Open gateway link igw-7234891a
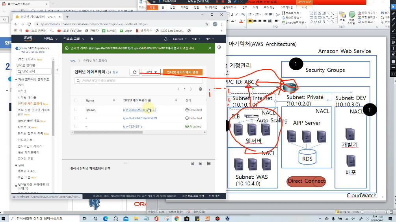This screenshot has height=222, width=396. coord(132,126)
